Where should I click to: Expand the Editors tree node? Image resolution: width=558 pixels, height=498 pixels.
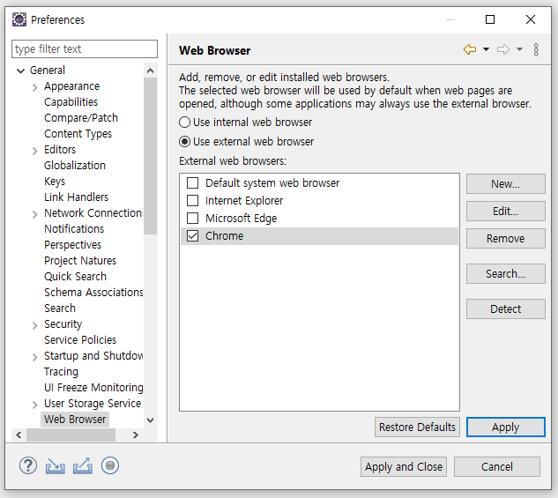point(34,151)
